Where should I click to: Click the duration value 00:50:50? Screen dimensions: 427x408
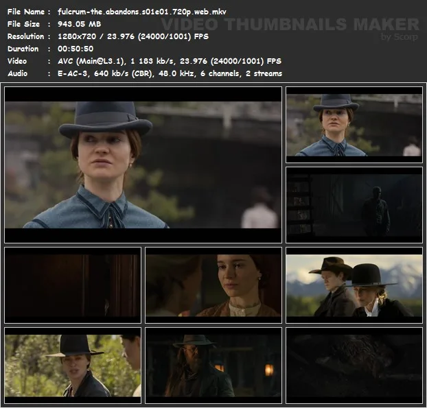[76, 49]
